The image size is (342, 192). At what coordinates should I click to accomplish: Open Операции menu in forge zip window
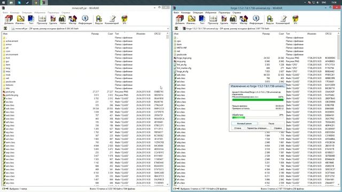[198, 13]
